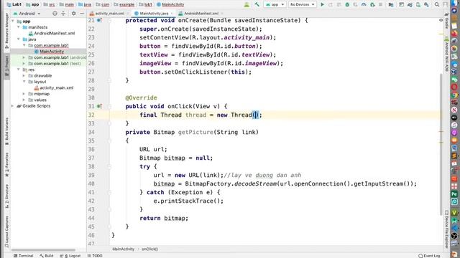Click MainActivity in editor breadcrumb bar
460x258 pixels.
[123, 249]
